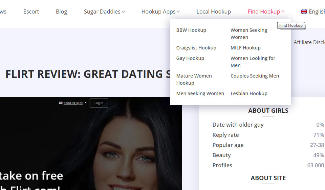Viewport: 325px width, 190px height.
Task: Click the UK flag icon beside English
Action: pyautogui.click(x=304, y=12)
